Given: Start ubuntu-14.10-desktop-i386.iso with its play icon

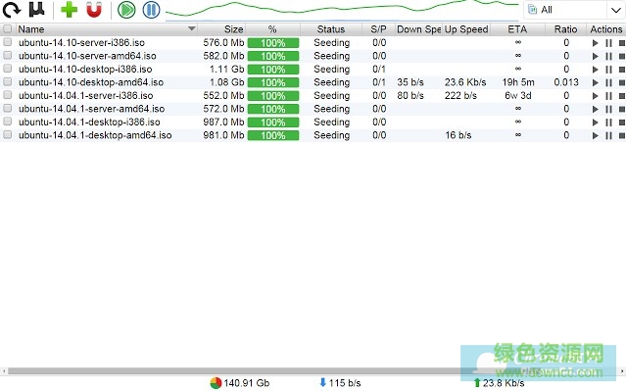Looking at the screenshot, I should [596, 70].
